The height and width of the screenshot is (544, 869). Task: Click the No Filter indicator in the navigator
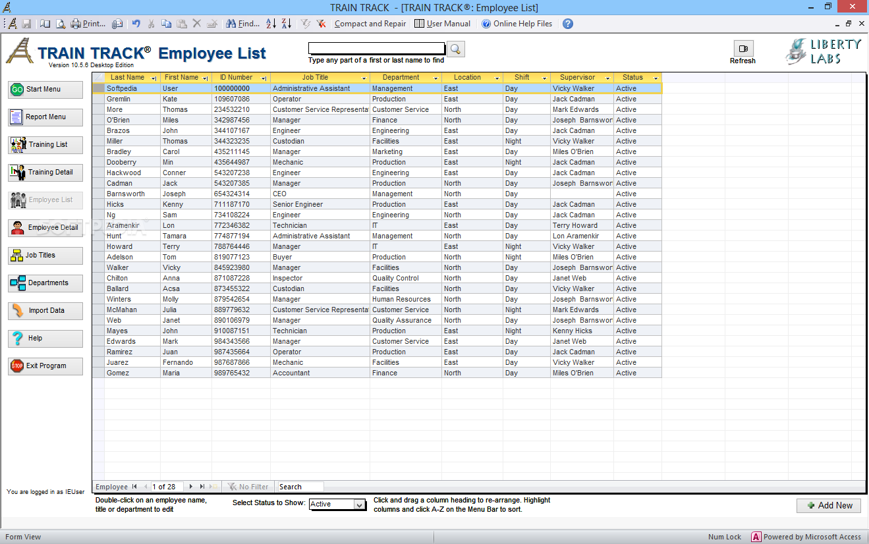[x=248, y=487]
